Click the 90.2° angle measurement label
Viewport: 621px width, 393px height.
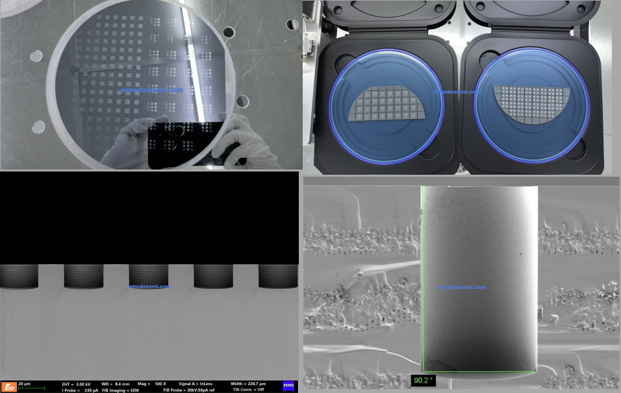422,381
